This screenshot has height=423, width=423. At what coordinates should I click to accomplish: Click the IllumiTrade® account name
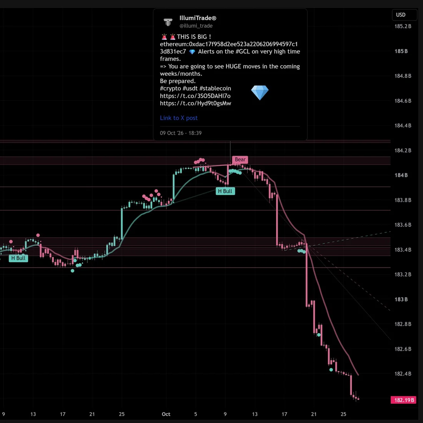pos(198,18)
